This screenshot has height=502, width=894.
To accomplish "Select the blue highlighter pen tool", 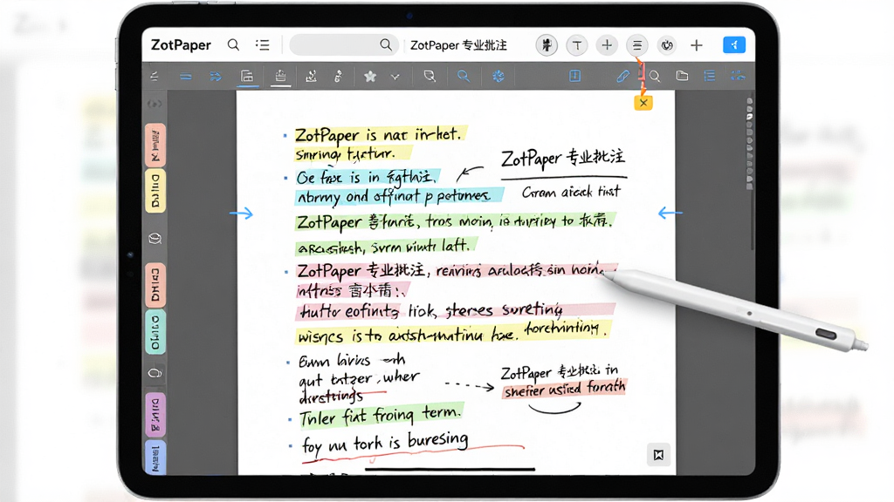I will click(622, 77).
